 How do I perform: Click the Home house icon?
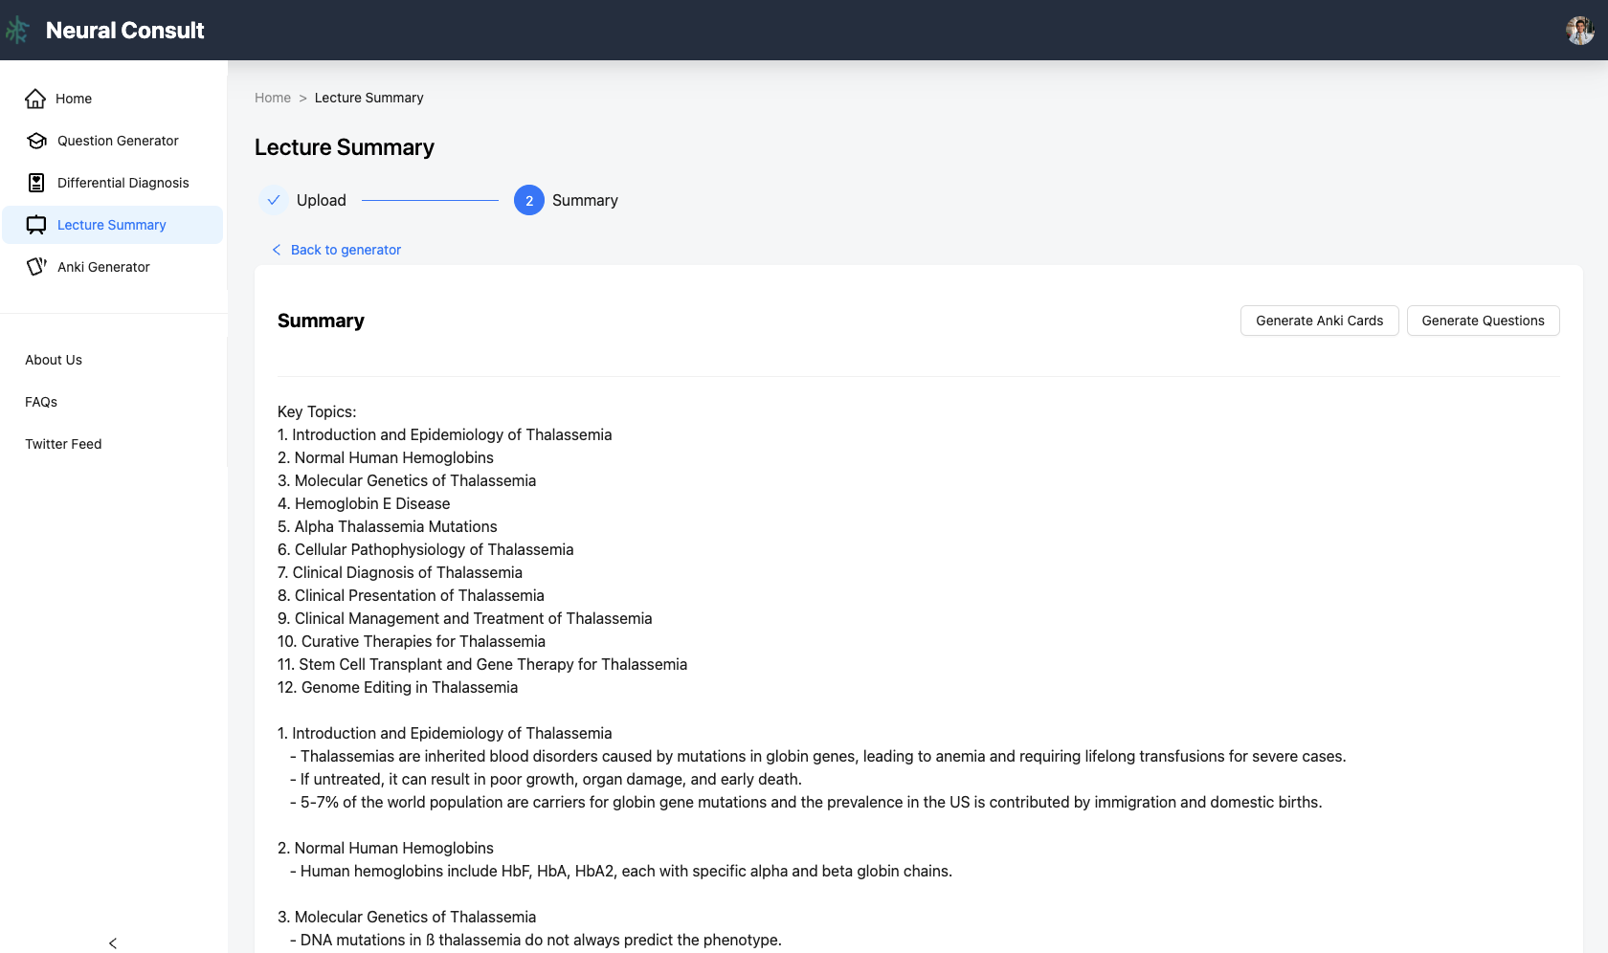click(x=35, y=99)
